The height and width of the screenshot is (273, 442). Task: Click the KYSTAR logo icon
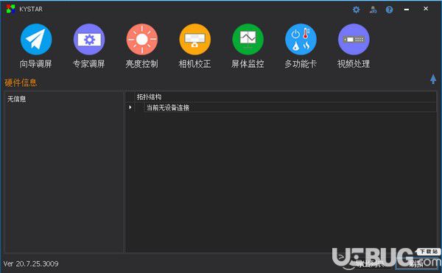[x=11, y=9]
